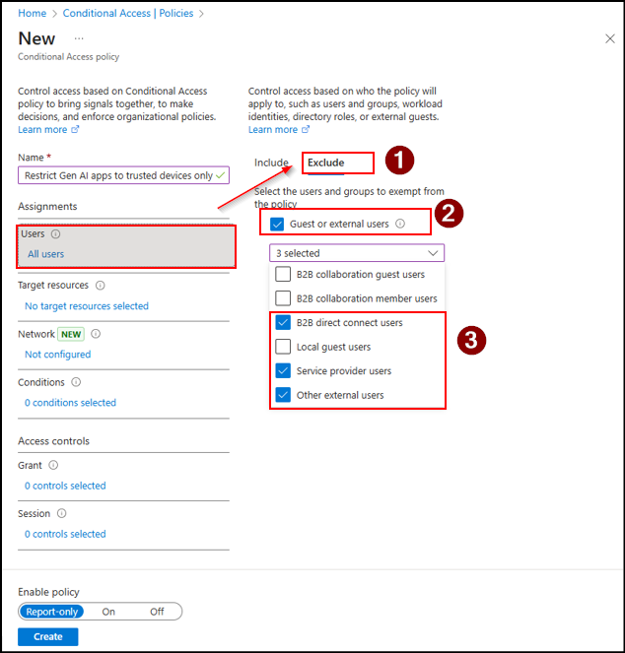Open the ellipsis more options menu
This screenshot has height=653, width=625.
[79, 37]
